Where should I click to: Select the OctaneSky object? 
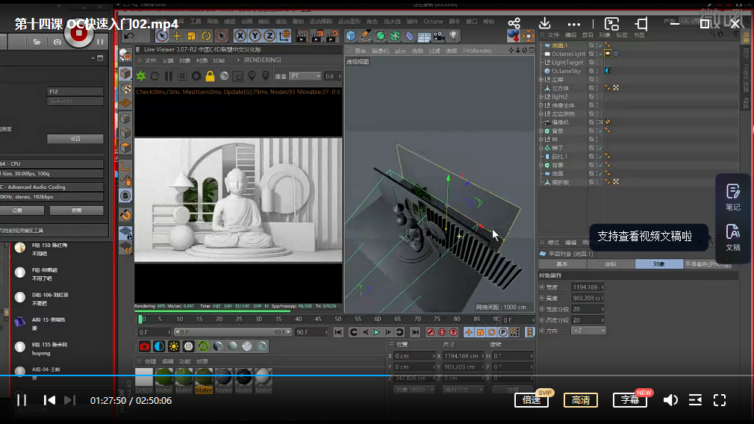566,71
